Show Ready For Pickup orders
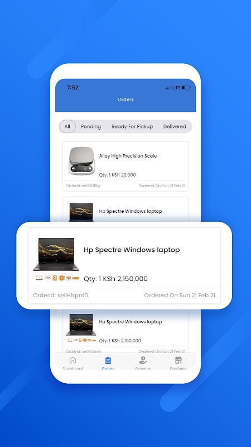 (132, 126)
